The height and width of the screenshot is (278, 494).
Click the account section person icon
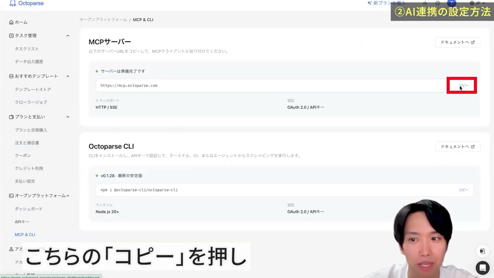click(x=11, y=249)
